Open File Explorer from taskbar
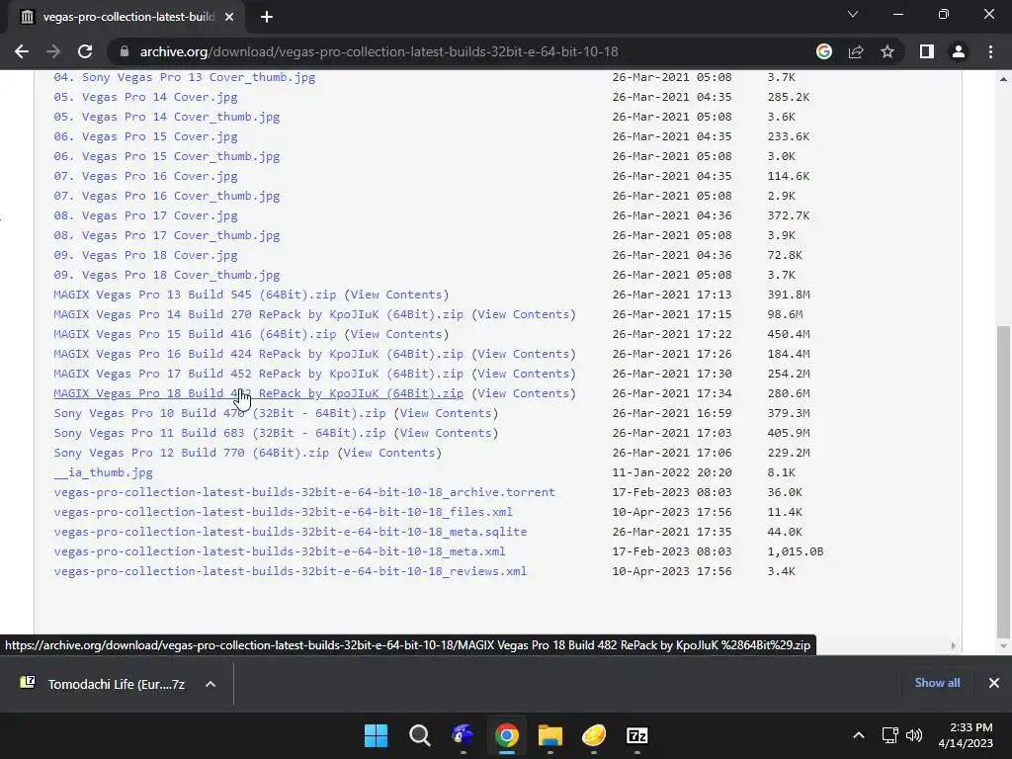 click(x=549, y=735)
